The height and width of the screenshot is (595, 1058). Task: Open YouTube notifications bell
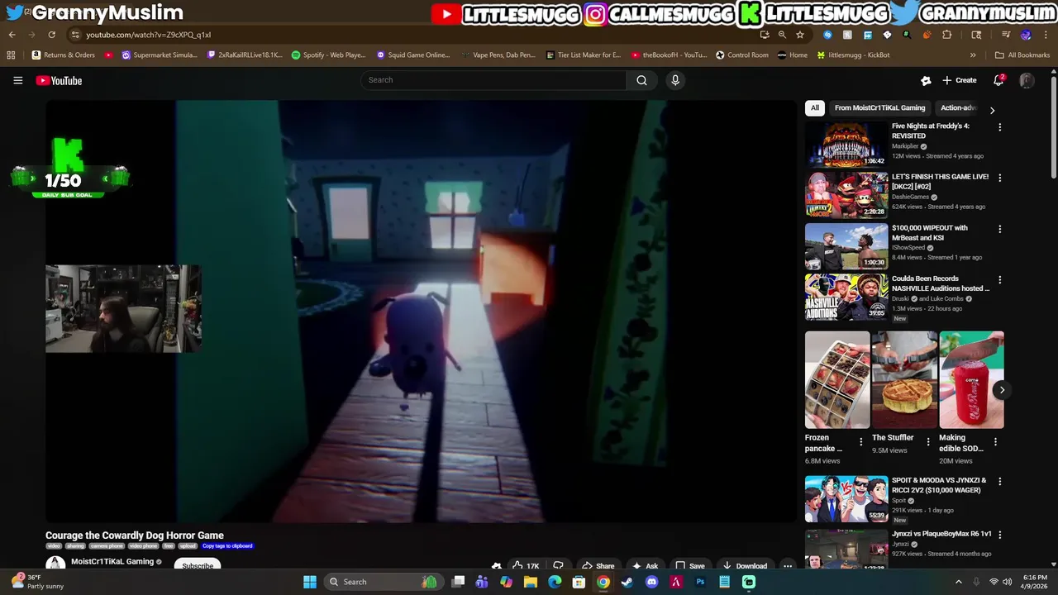(998, 80)
